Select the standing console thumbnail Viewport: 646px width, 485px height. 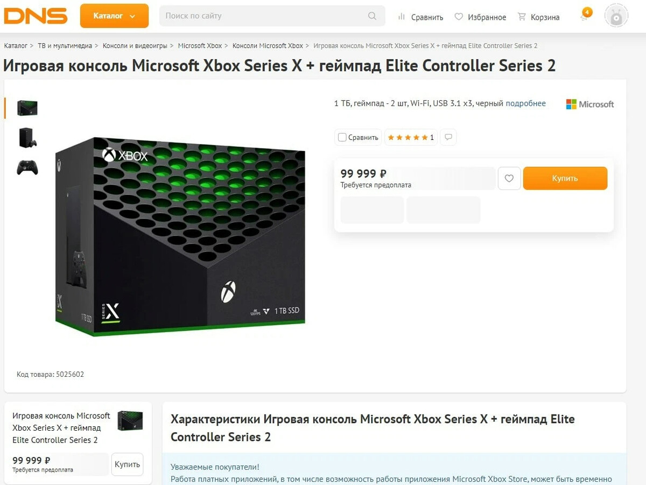27,137
